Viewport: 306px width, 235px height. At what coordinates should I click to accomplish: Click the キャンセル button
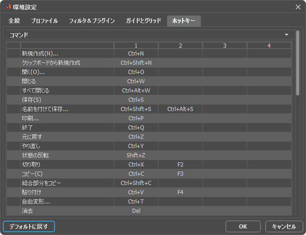284,226
